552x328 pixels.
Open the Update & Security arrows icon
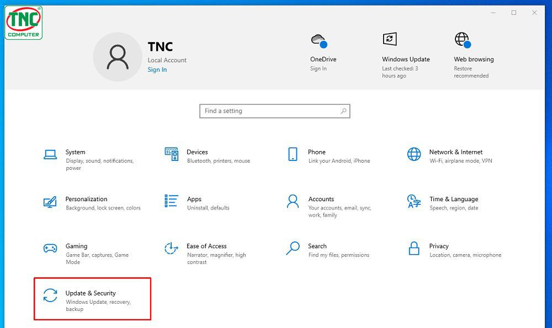point(50,295)
